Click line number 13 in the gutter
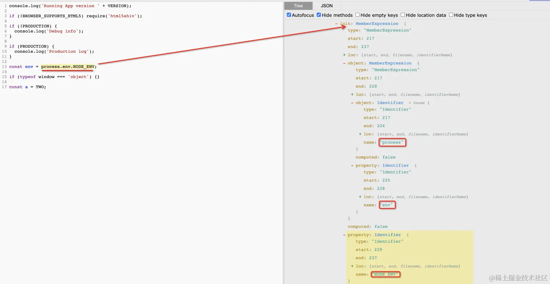This screenshot has height=284, width=550. click(4, 67)
